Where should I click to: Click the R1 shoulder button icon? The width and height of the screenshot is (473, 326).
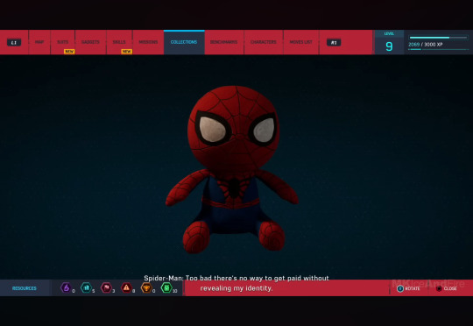tap(334, 43)
